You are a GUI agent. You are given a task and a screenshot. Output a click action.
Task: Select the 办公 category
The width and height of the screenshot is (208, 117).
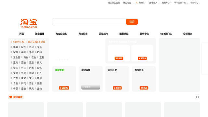tap(32, 47)
